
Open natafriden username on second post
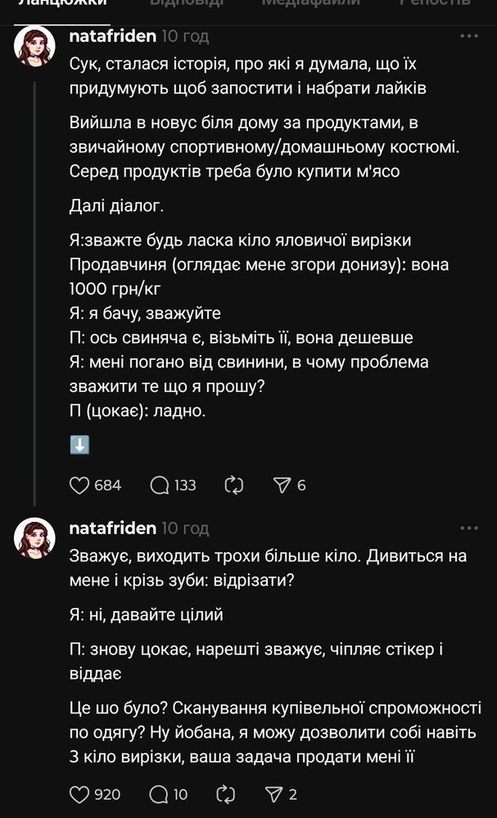pos(113,528)
